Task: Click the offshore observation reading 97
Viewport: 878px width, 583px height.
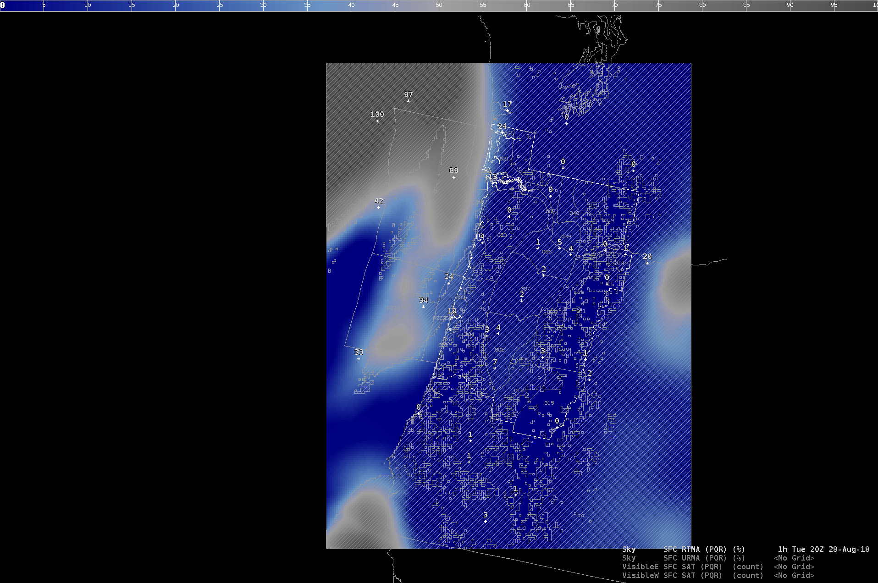Action: [408, 95]
